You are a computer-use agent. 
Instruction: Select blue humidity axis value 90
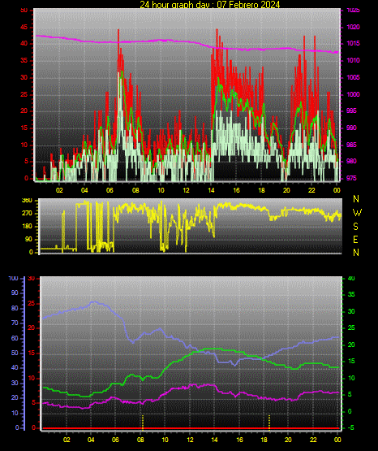(15, 293)
